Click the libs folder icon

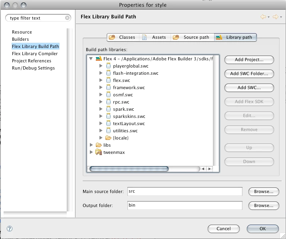click(x=99, y=145)
